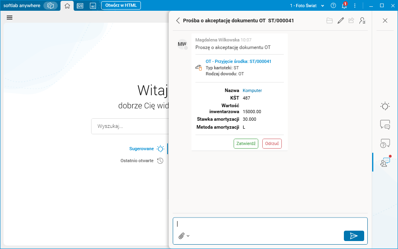Click the MW avatar of Magdalena Wilkowska
398x249 pixels.
pos(182,44)
